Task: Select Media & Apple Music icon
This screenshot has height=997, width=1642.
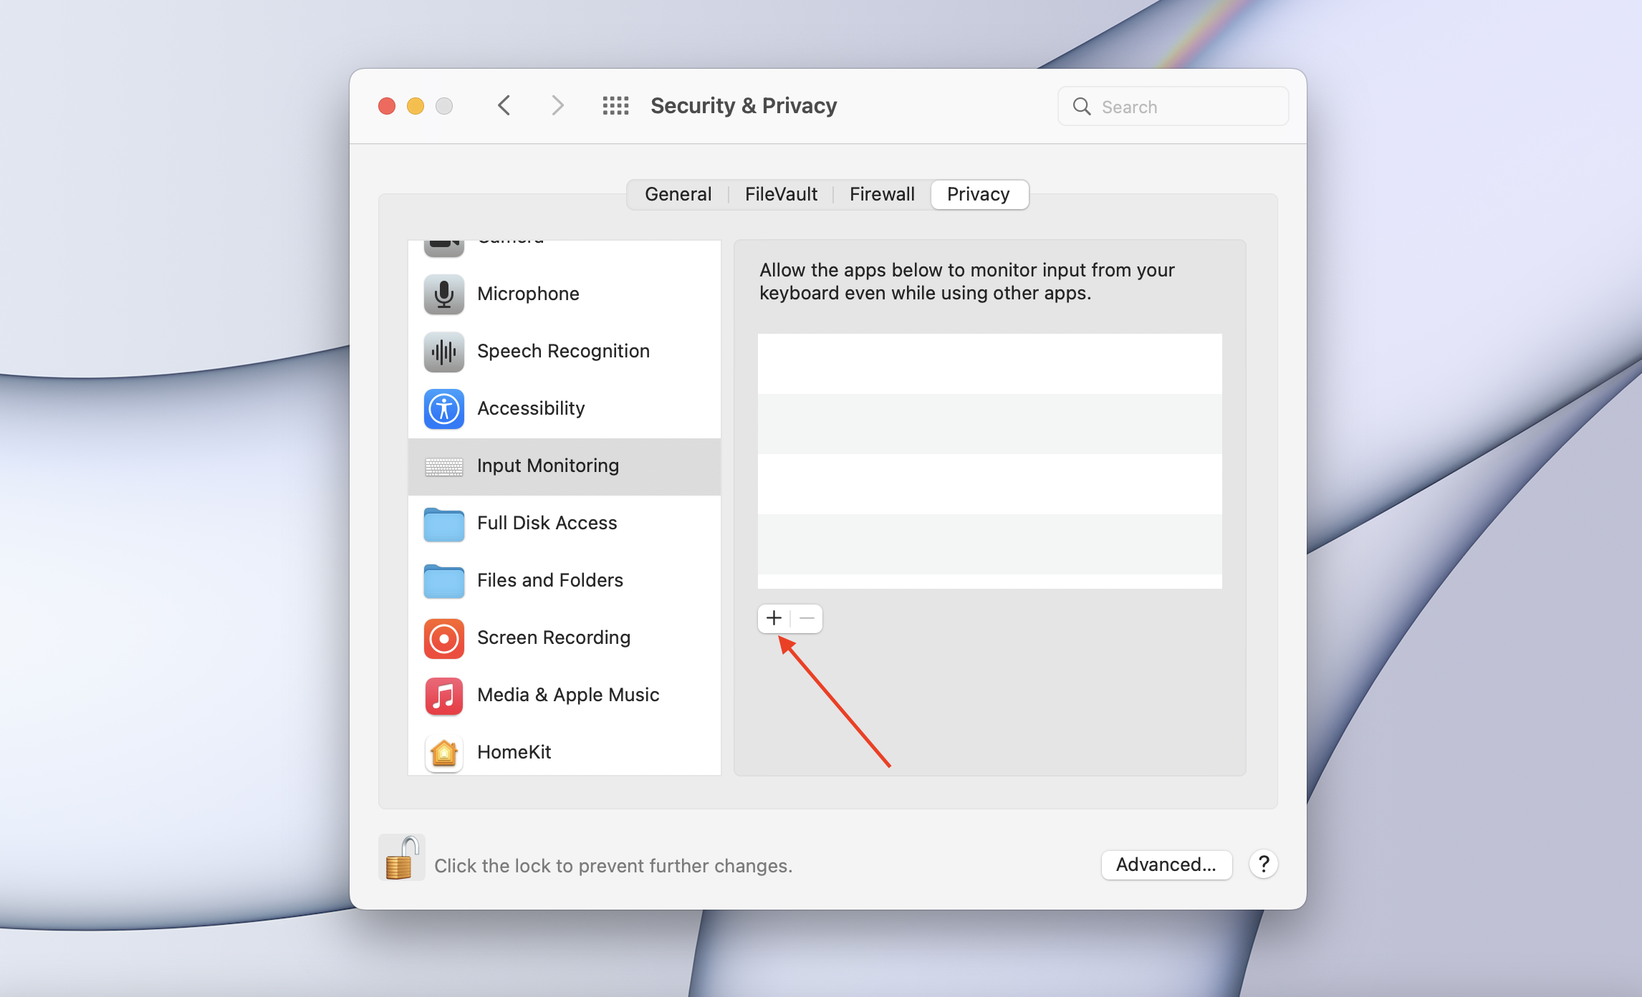Action: pyautogui.click(x=443, y=695)
